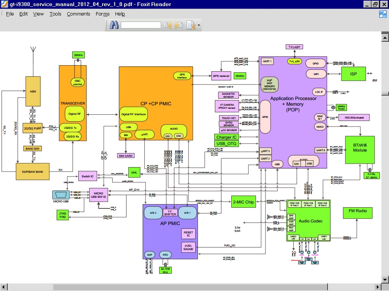389x291 pixels.
Task: Click the AP PMIC label
Action: (x=170, y=224)
